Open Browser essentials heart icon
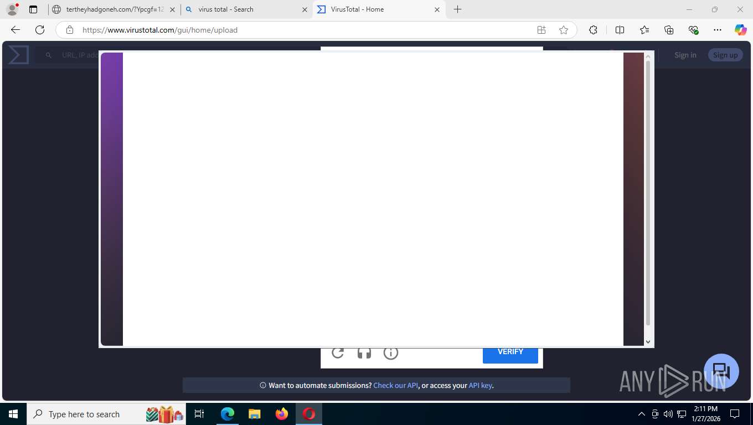This screenshot has width=753, height=425. point(693,30)
